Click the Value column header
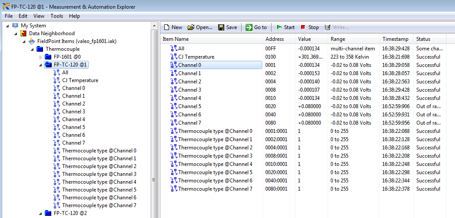The image size is (455, 218). tap(312, 39)
